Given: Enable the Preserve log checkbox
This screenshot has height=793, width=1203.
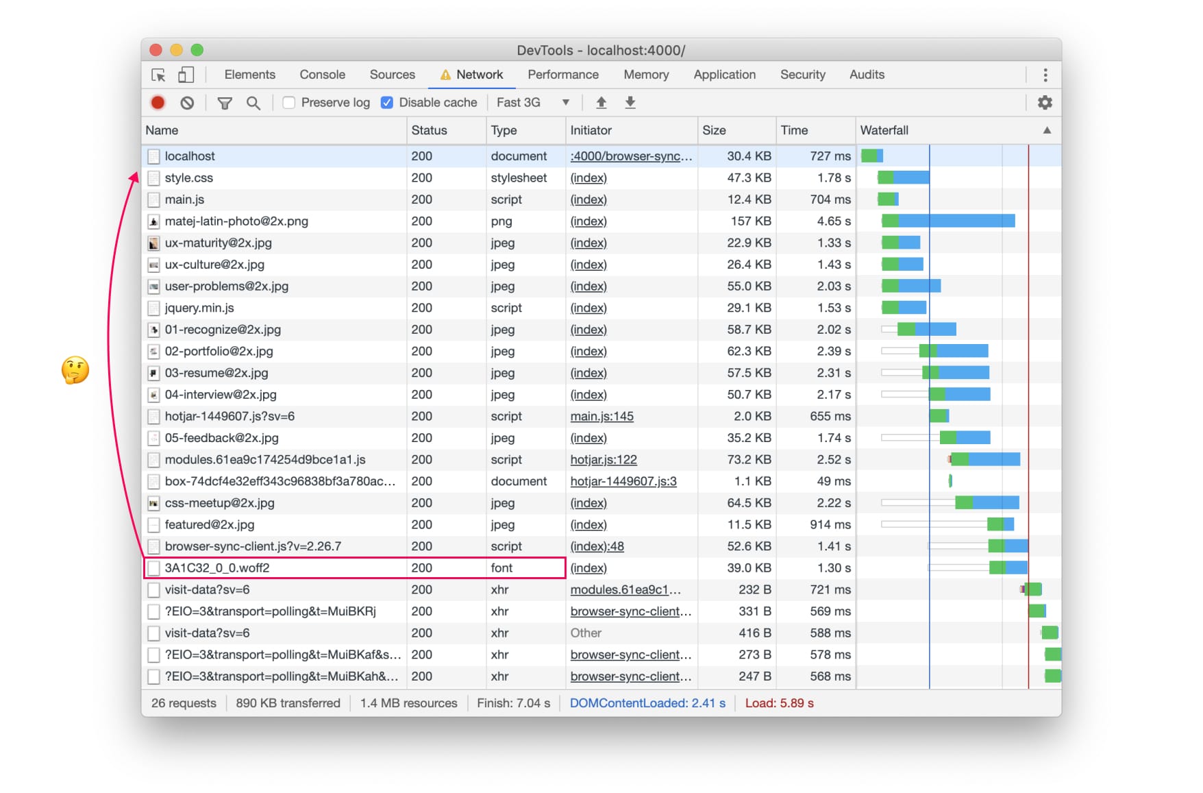Looking at the screenshot, I should 289,103.
